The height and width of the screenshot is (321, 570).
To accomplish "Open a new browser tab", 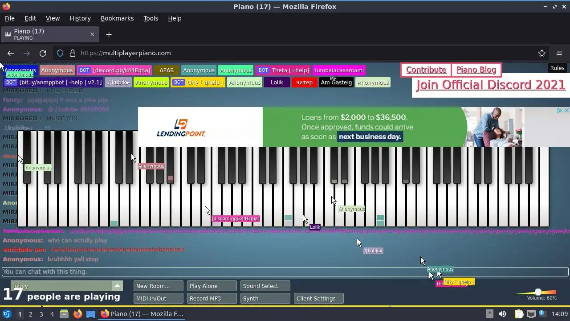I will tap(109, 35).
